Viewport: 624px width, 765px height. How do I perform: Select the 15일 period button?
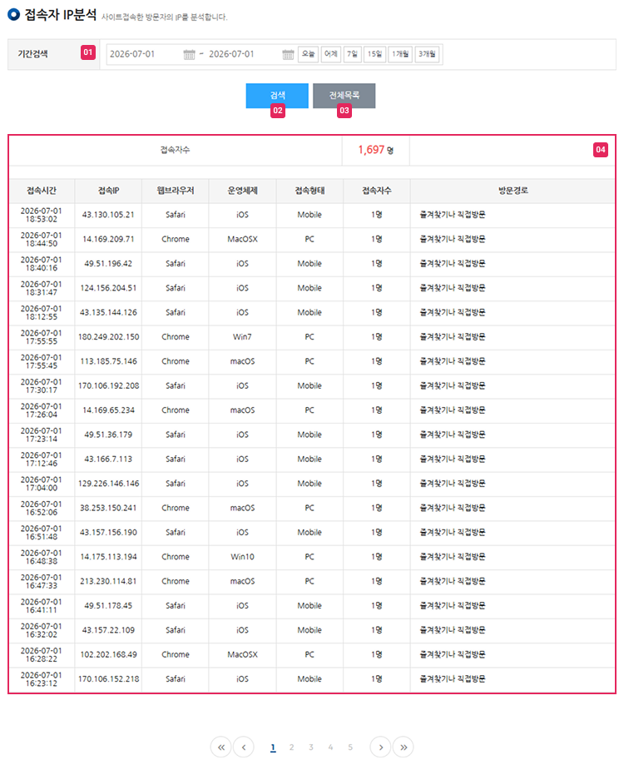coord(374,53)
